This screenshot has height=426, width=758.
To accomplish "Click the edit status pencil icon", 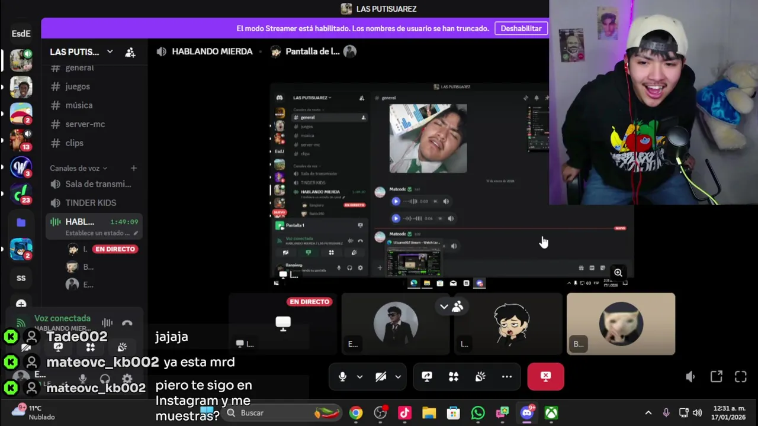I will [136, 233].
